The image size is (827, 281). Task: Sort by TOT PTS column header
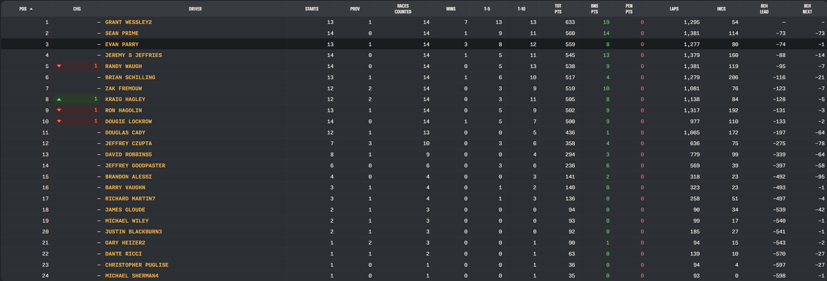(558, 9)
